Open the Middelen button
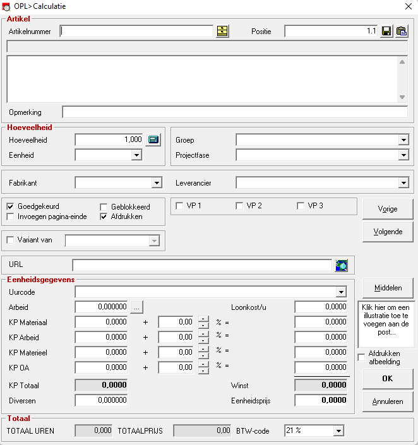This screenshot has width=418, height=445. pos(388,288)
